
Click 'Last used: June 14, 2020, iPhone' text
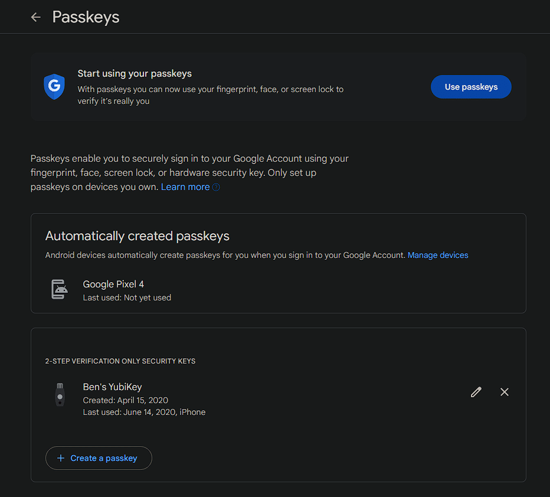[x=144, y=412]
